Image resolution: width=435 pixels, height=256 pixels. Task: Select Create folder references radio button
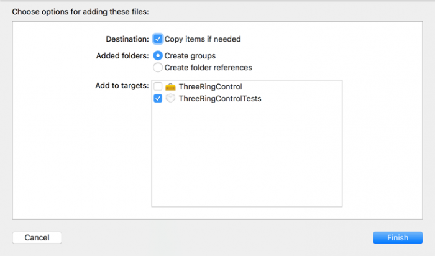tap(158, 67)
